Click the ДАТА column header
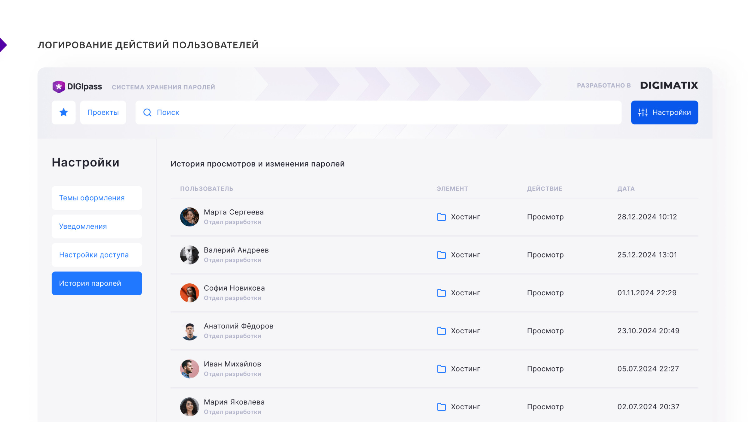This screenshot has height=422, width=750. coord(626,189)
